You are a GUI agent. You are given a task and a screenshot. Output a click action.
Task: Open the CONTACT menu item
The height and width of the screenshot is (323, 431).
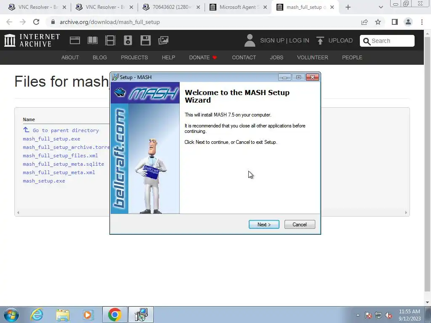click(x=244, y=57)
